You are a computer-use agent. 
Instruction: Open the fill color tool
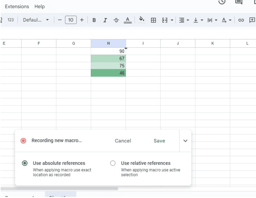click(142, 20)
